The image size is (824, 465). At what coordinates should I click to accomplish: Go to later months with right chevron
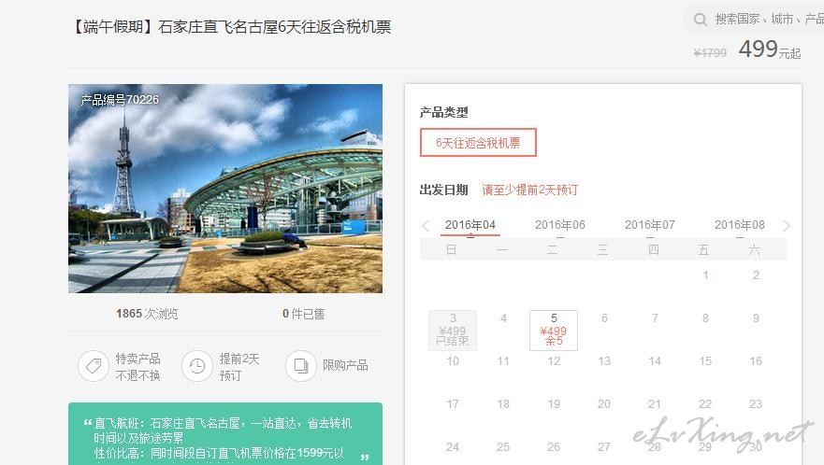787,226
